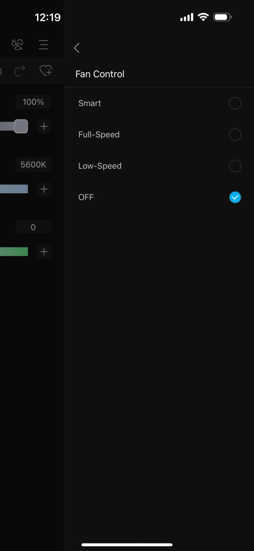Click the blue color temperature bar

pos(14,189)
